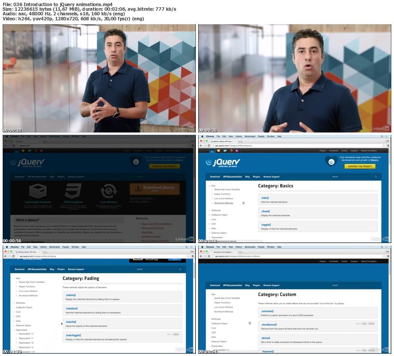Open the .delay() method link
This screenshot has width=394, height=356.
pos(265,338)
